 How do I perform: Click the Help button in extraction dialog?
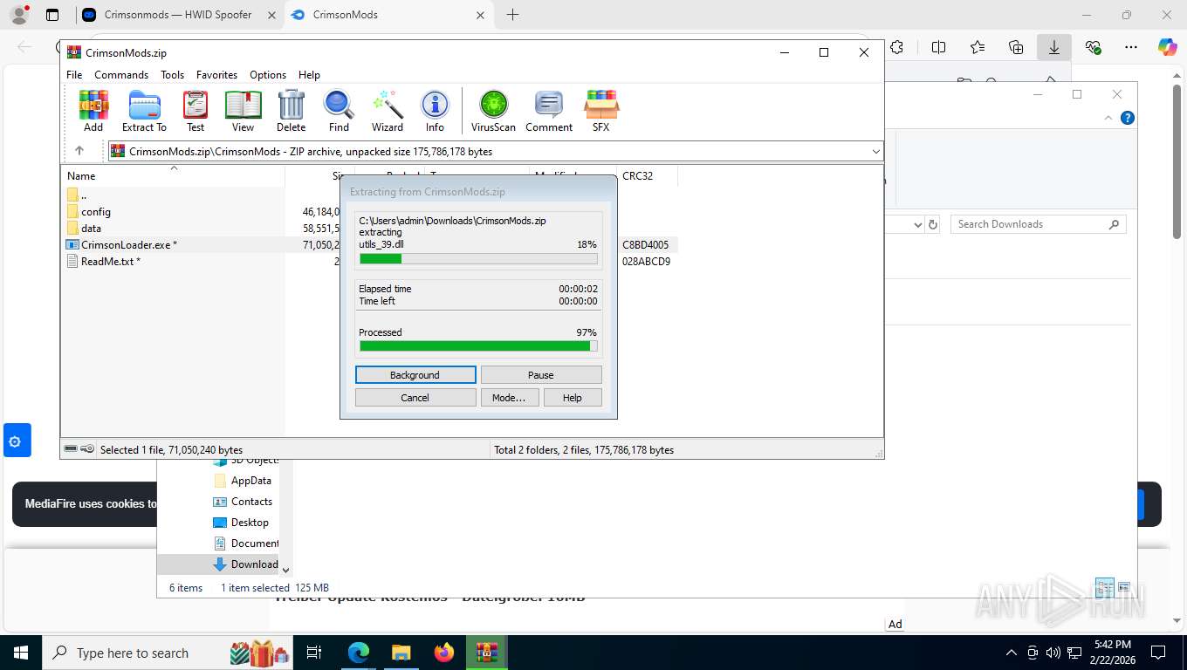click(x=573, y=397)
